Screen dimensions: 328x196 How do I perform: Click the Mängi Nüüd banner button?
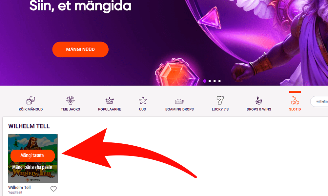pos(80,49)
